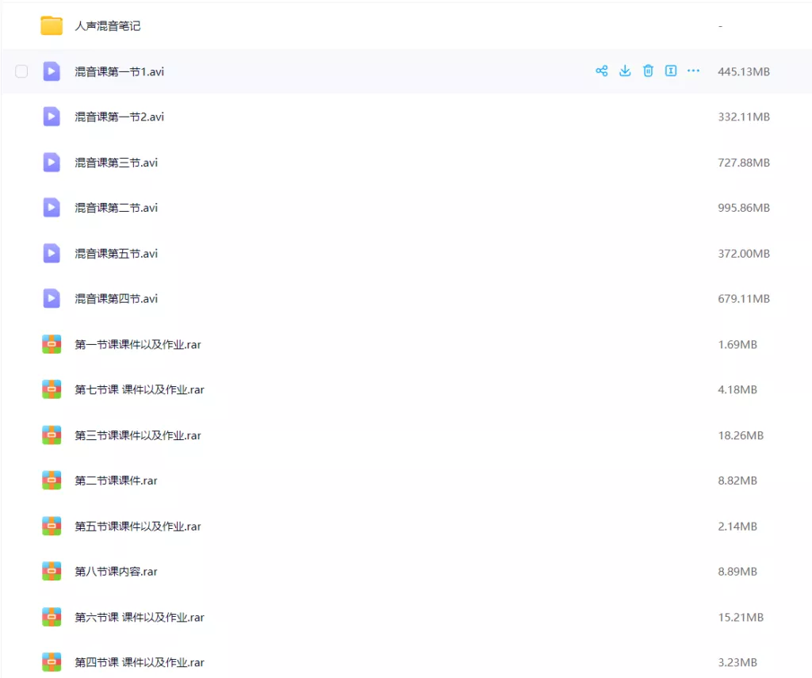Open folder name 人声混音笔记
The width and height of the screenshot is (812, 678).
(107, 26)
